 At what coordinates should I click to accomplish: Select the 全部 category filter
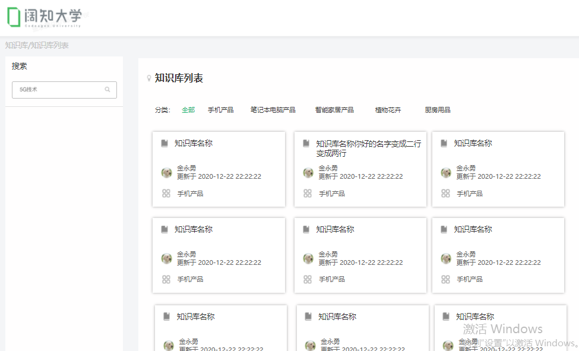coord(188,110)
